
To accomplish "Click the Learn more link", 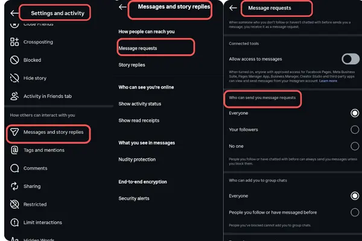I will (328, 80).
